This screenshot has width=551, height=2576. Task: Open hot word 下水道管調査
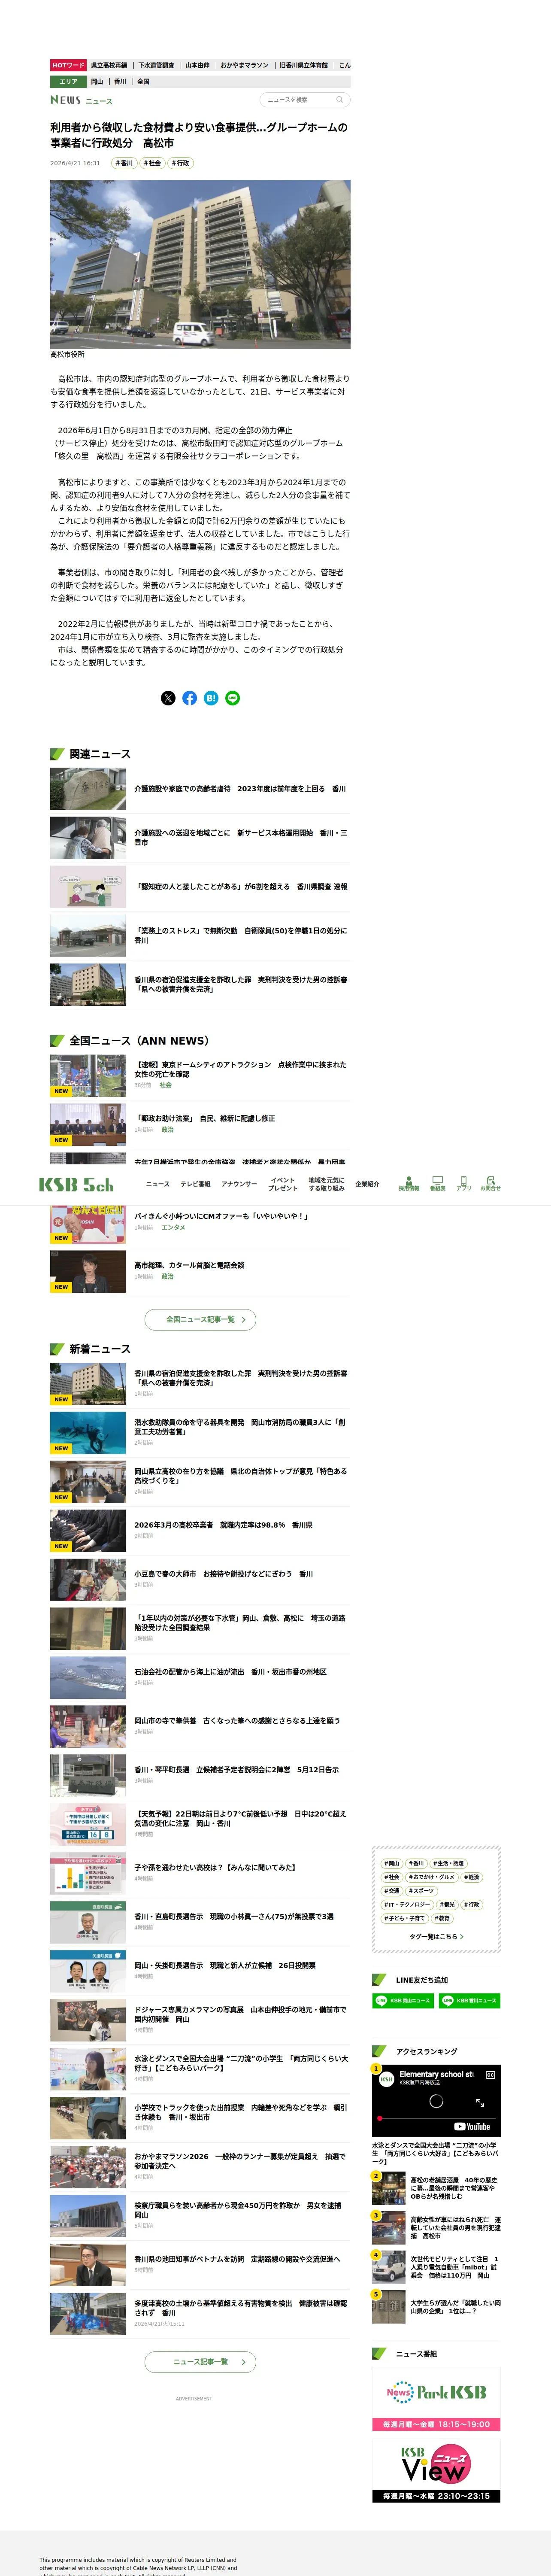click(x=156, y=65)
